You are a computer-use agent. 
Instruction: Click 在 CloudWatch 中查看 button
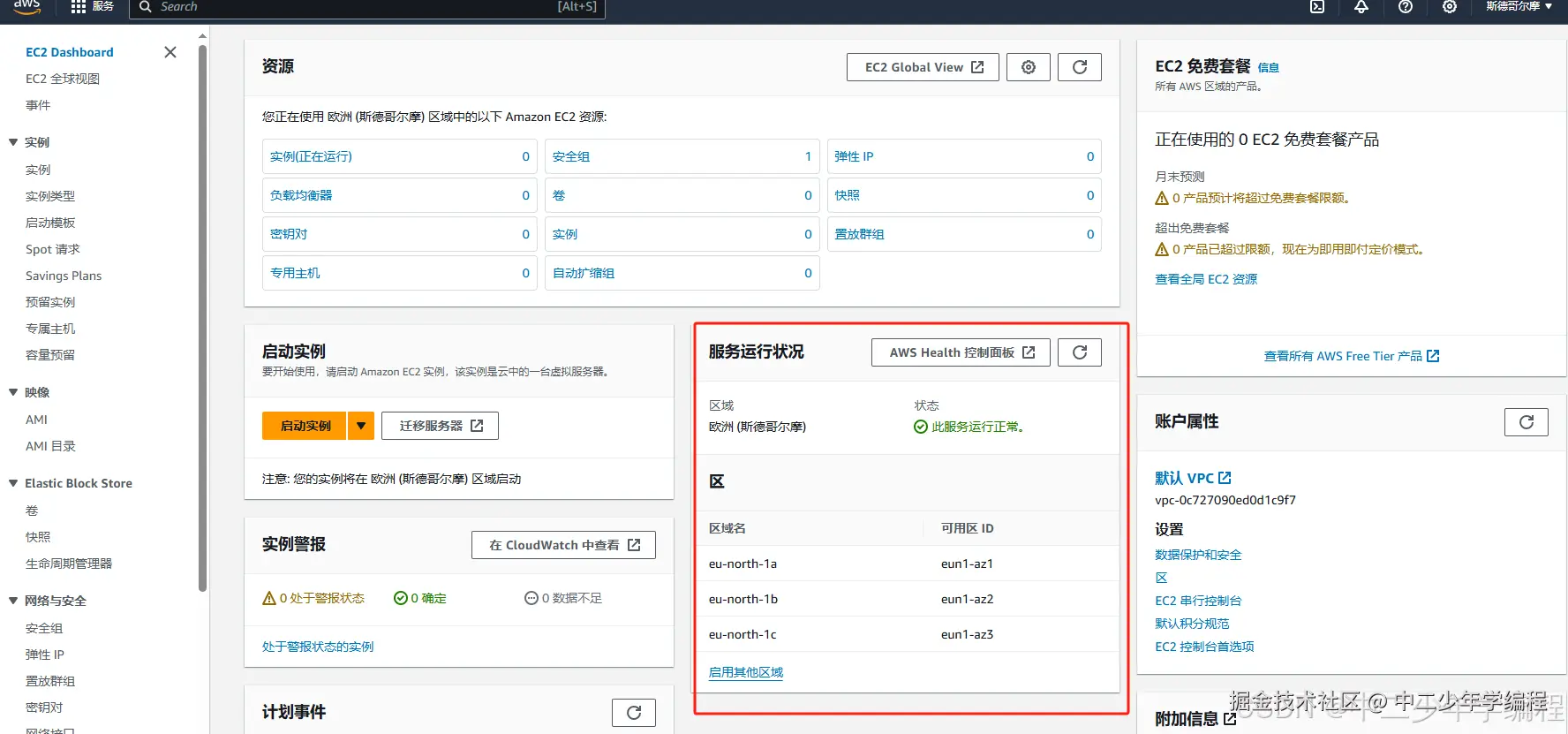[563, 545]
